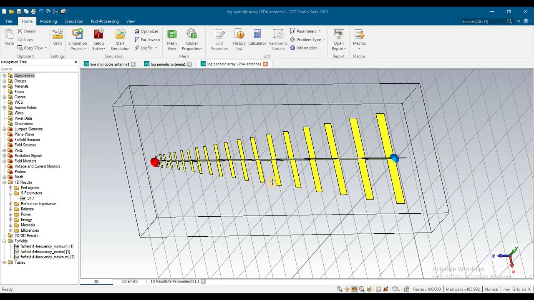The height and width of the screenshot is (300, 534).
Task: Open the History List
Action: 239,40
